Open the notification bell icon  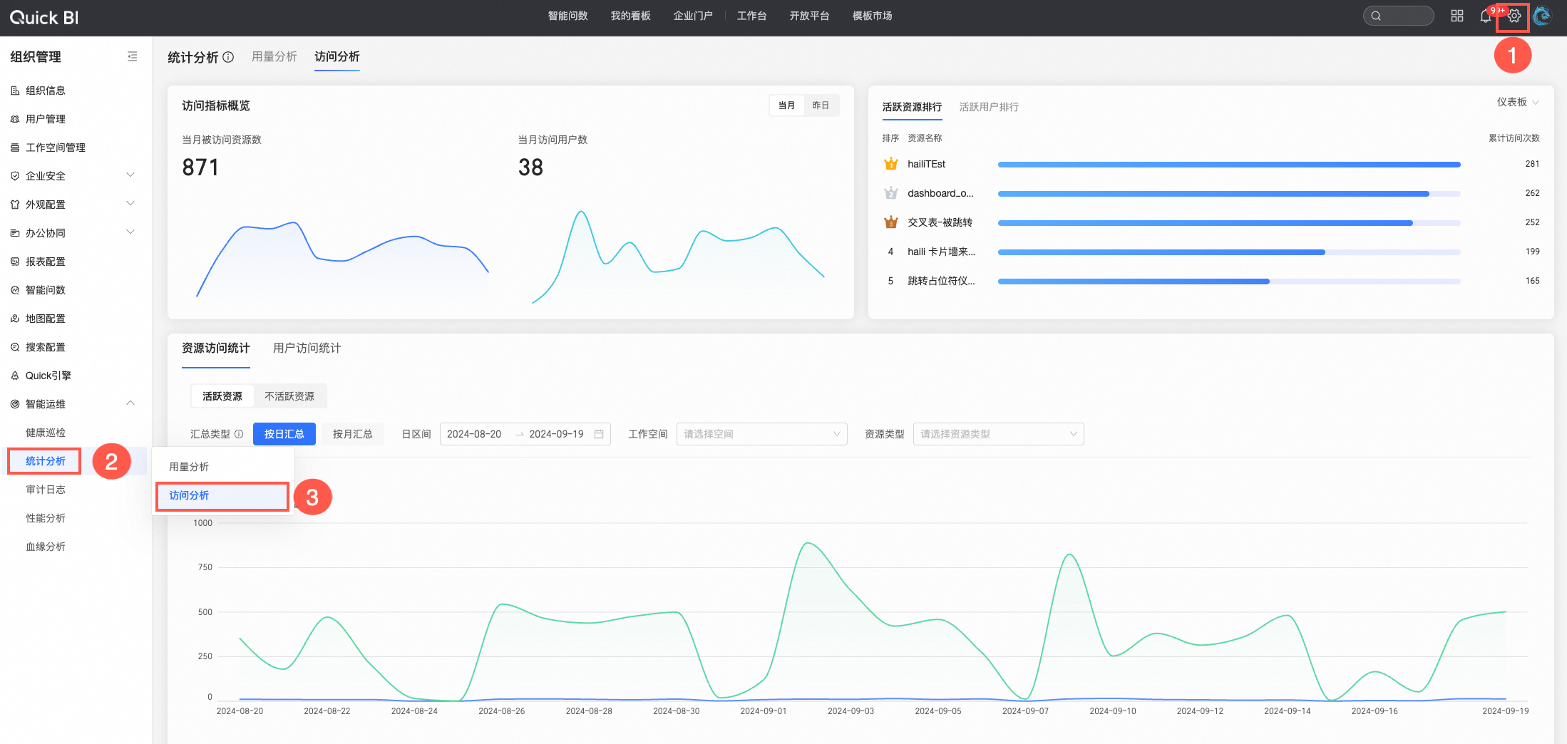click(1486, 16)
